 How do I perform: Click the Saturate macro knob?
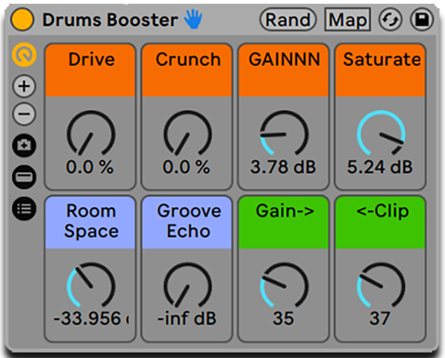(x=381, y=133)
